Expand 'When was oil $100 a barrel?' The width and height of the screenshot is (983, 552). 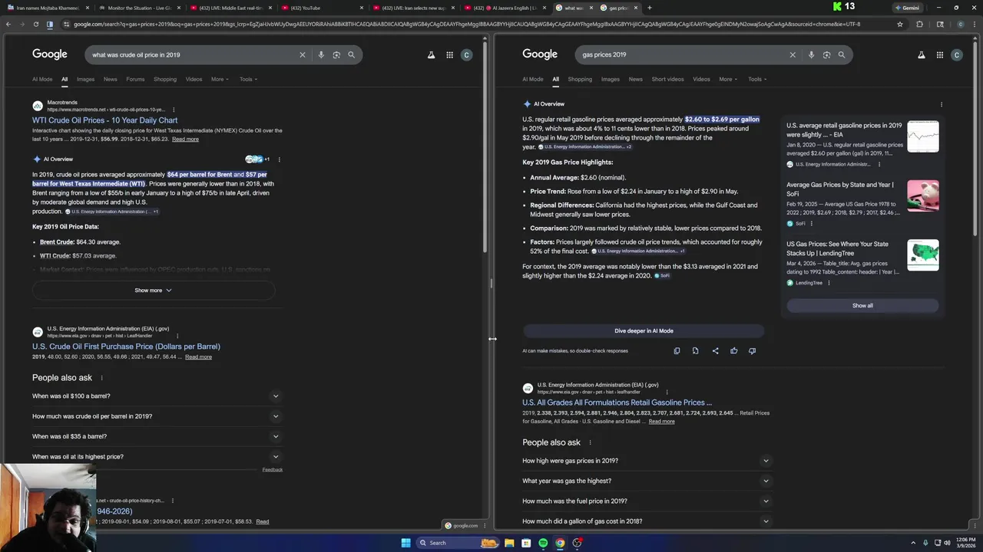(x=157, y=396)
